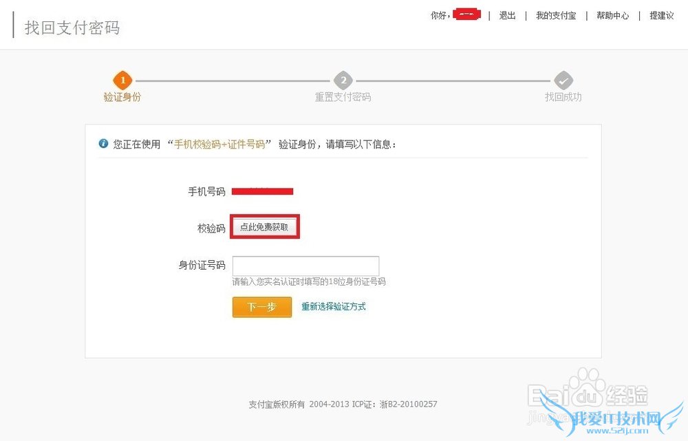Click the orange 下一步 button

262,307
